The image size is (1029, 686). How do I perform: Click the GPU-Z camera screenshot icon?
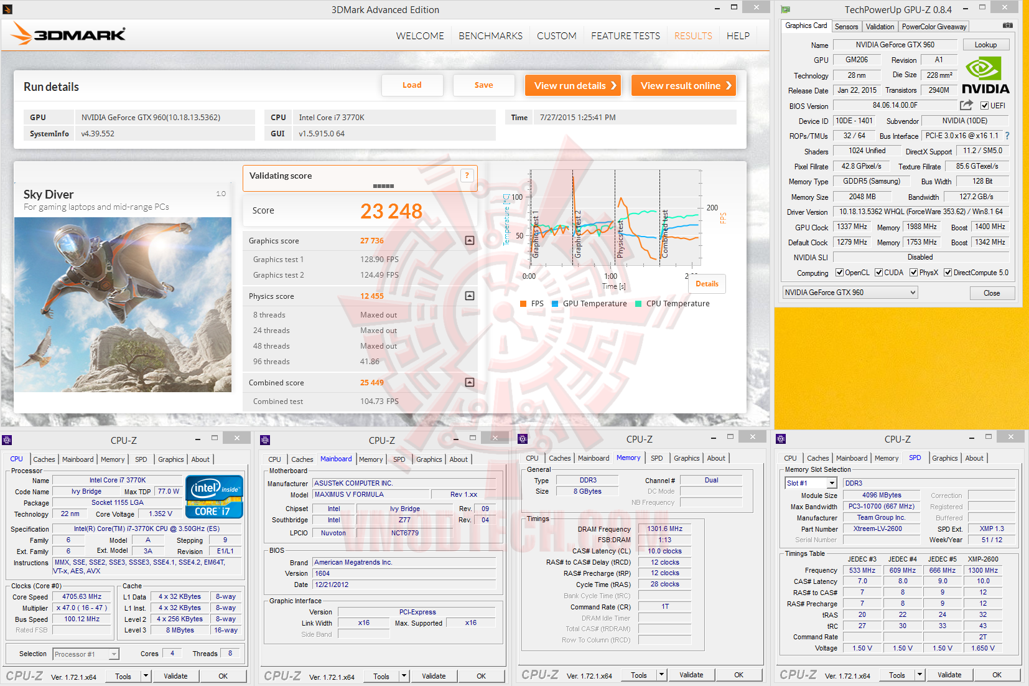click(1007, 26)
